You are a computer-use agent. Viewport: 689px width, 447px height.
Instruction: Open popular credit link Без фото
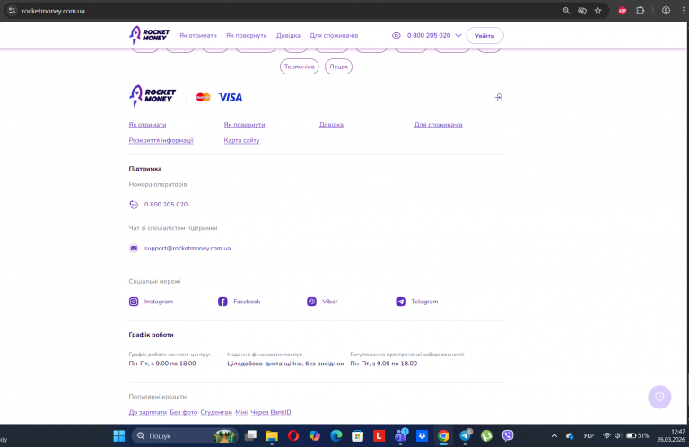(184, 412)
